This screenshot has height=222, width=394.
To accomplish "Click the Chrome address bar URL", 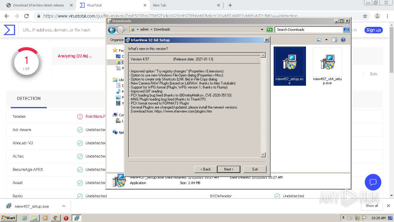I will (x=170, y=16).
